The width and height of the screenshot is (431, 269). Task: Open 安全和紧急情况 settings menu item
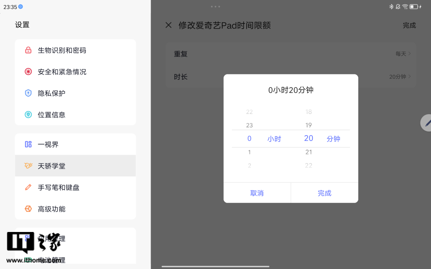(62, 72)
